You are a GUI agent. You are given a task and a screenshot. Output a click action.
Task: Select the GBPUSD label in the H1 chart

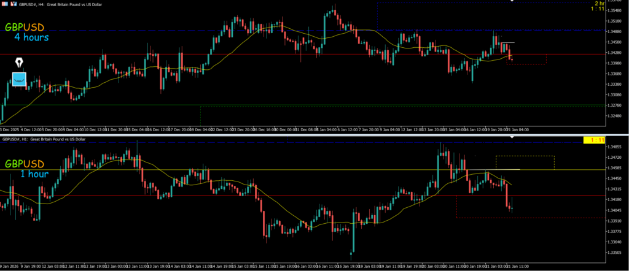click(x=25, y=164)
